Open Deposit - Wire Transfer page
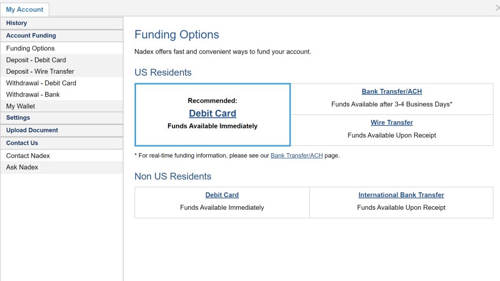This screenshot has width=500, height=281. point(40,72)
